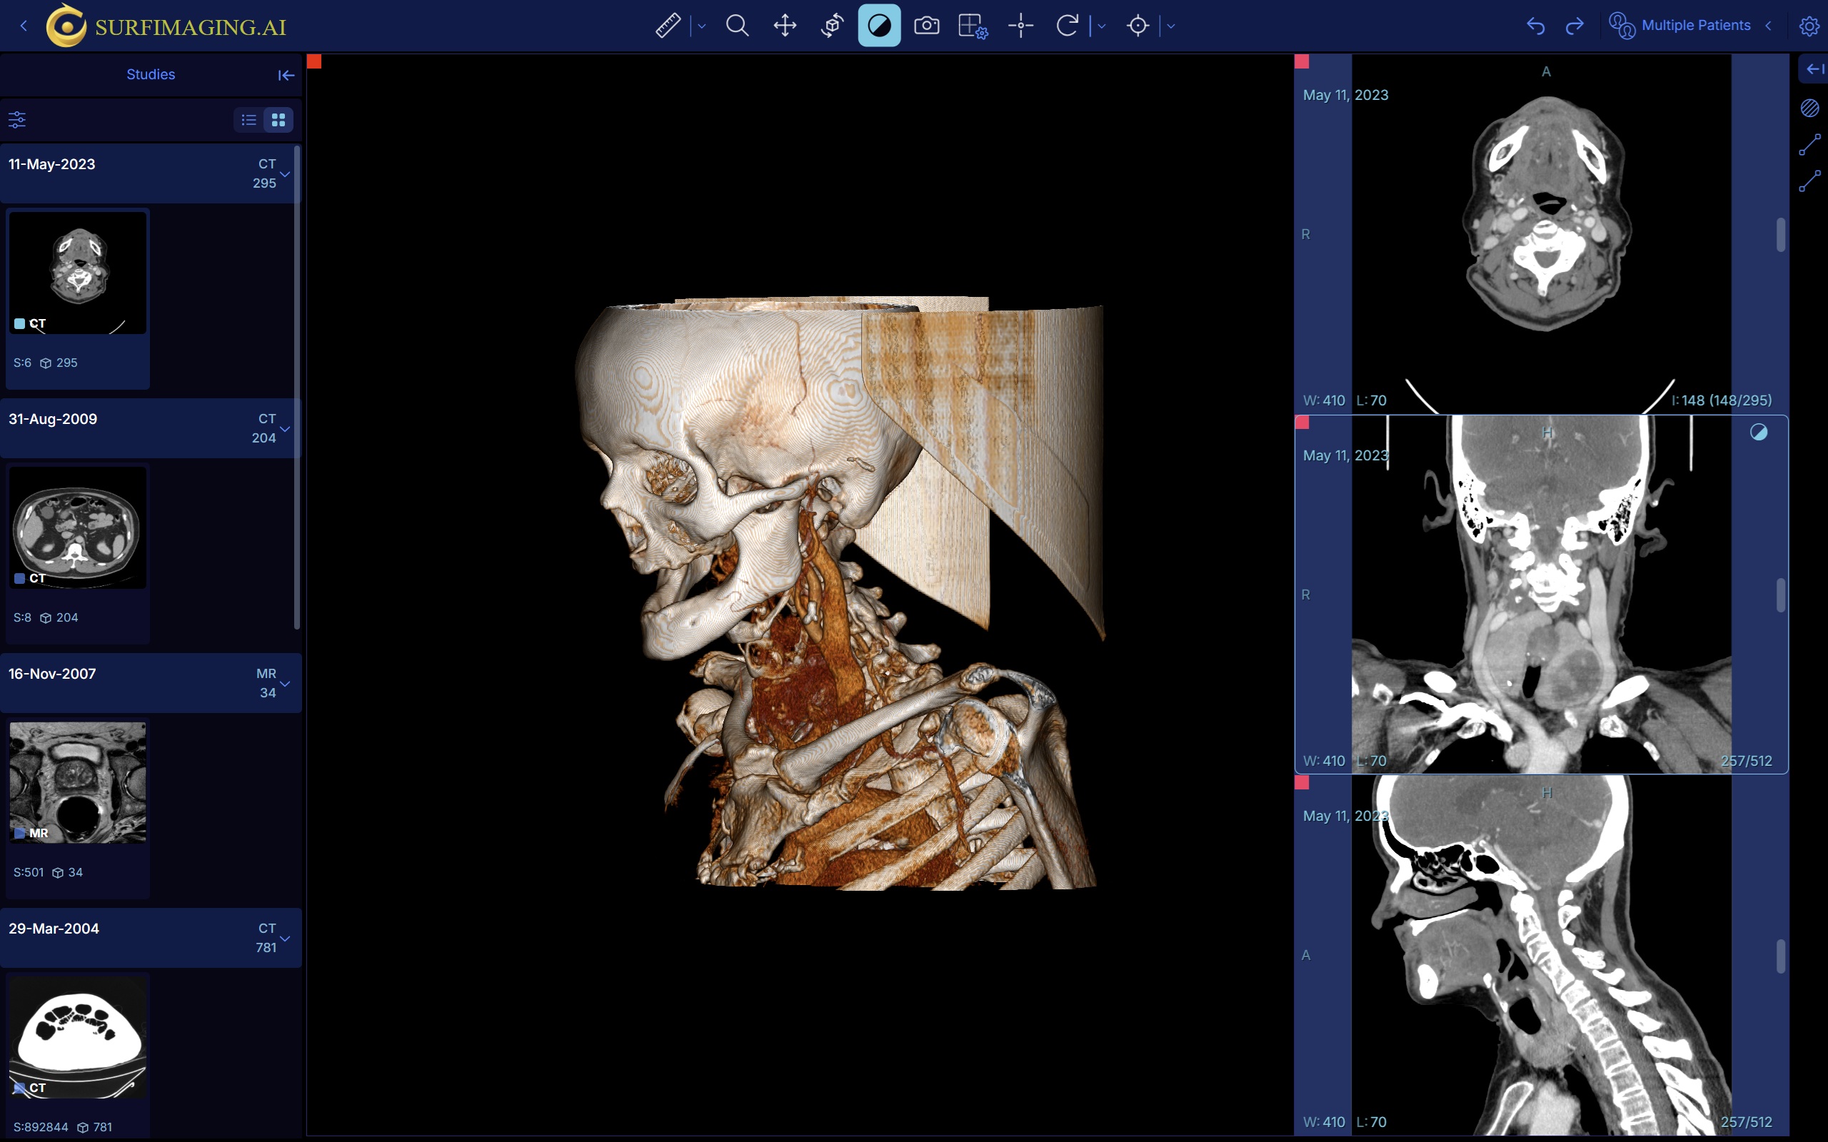Expand ruler tool dropdown arrow

702,26
